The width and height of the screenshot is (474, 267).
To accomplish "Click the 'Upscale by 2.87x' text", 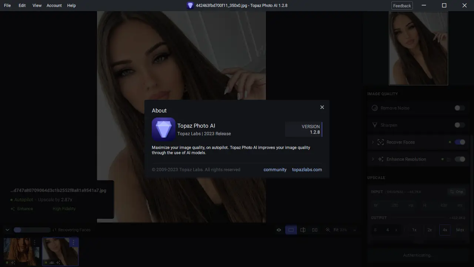I will point(55,200).
